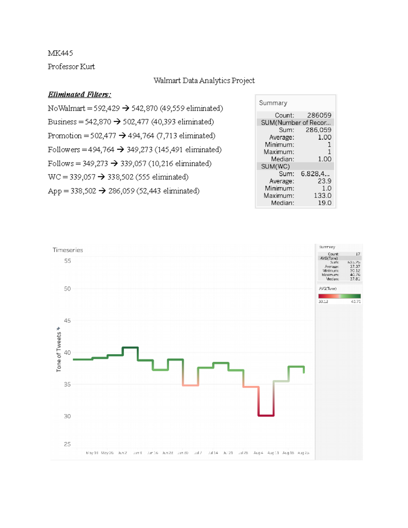This screenshot has height=528, width=408.
Task: Click the Count value 286059 in Summary
Action: click(319, 115)
